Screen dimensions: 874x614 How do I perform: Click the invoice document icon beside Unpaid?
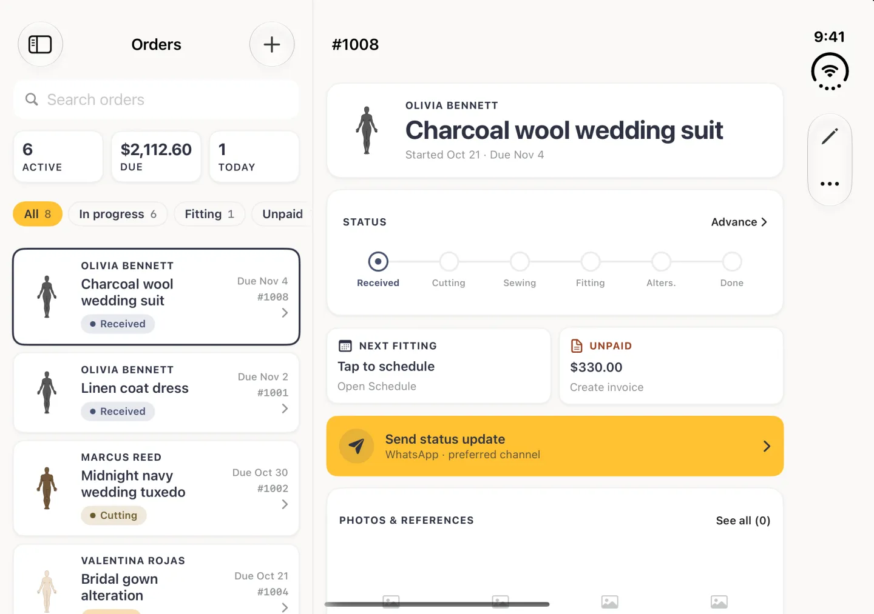[x=577, y=346]
